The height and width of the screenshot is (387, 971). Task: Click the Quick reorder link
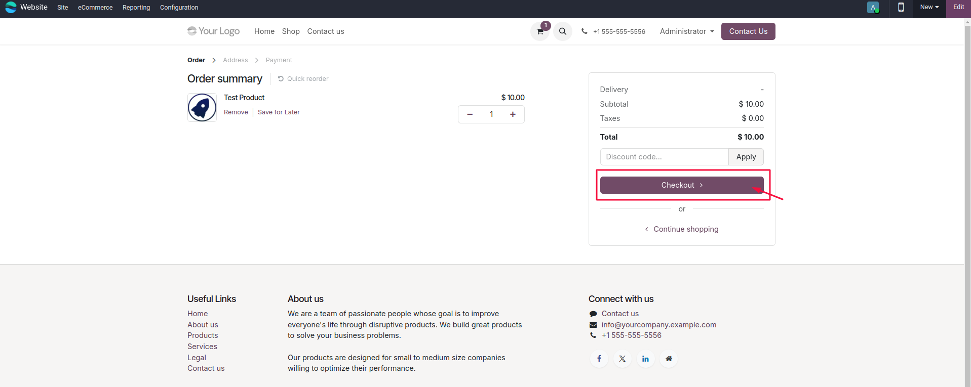[x=303, y=79]
